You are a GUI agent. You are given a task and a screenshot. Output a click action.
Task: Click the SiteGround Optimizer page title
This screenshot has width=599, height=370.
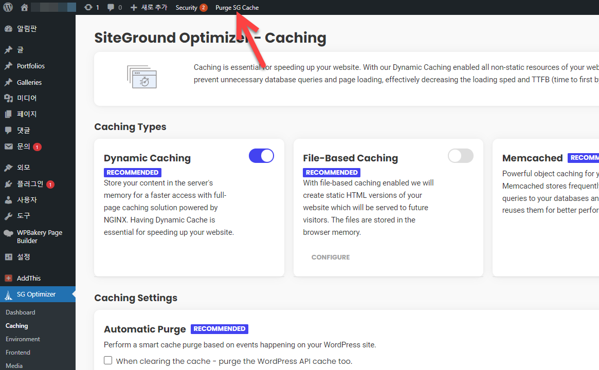[210, 38]
